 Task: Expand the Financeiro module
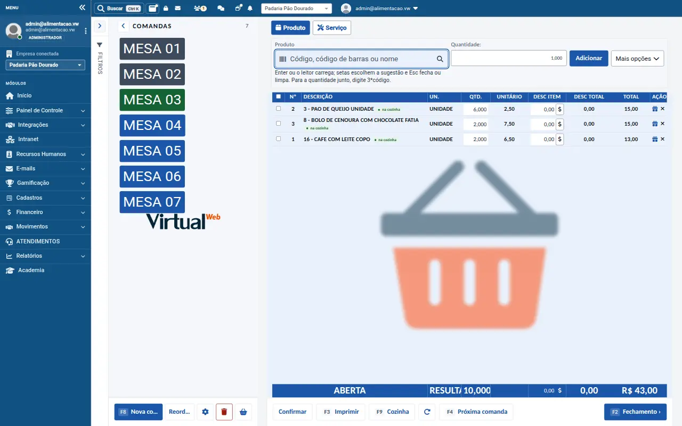[x=45, y=212]
